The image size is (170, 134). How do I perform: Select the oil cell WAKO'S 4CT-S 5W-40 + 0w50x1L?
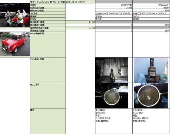click(x=151, y=13)
